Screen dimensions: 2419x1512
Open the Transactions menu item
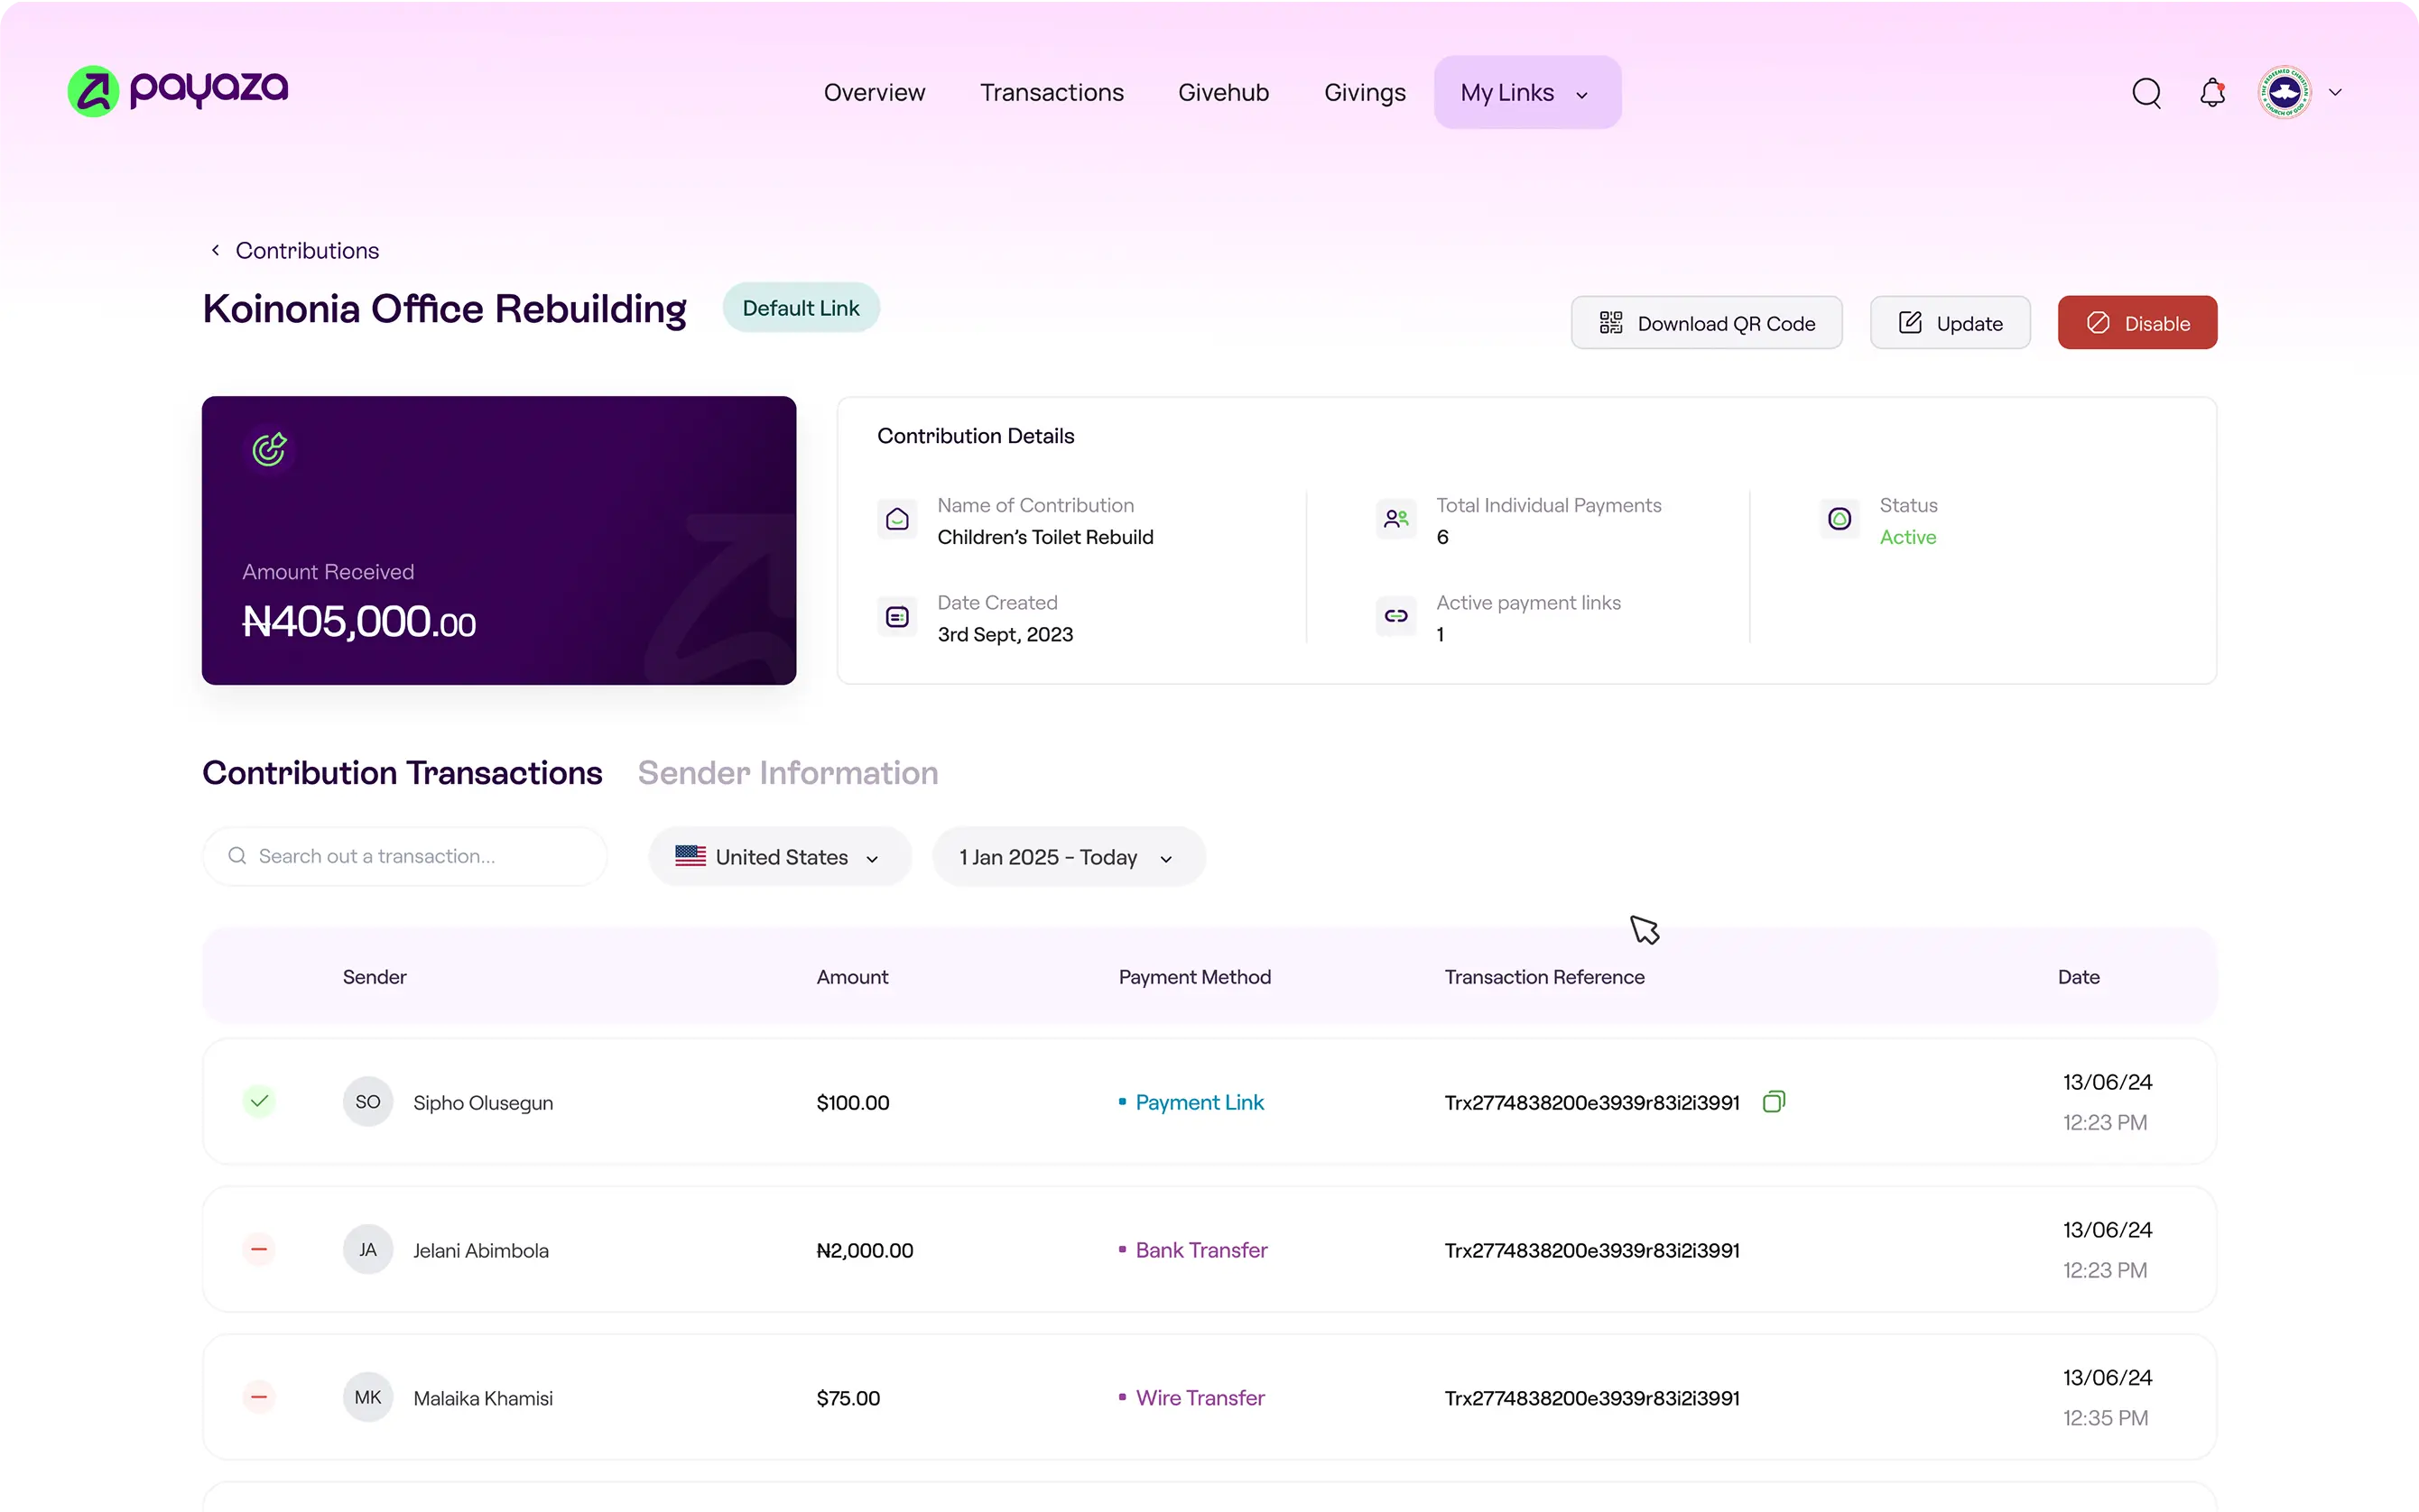[x=1052, y=92]
